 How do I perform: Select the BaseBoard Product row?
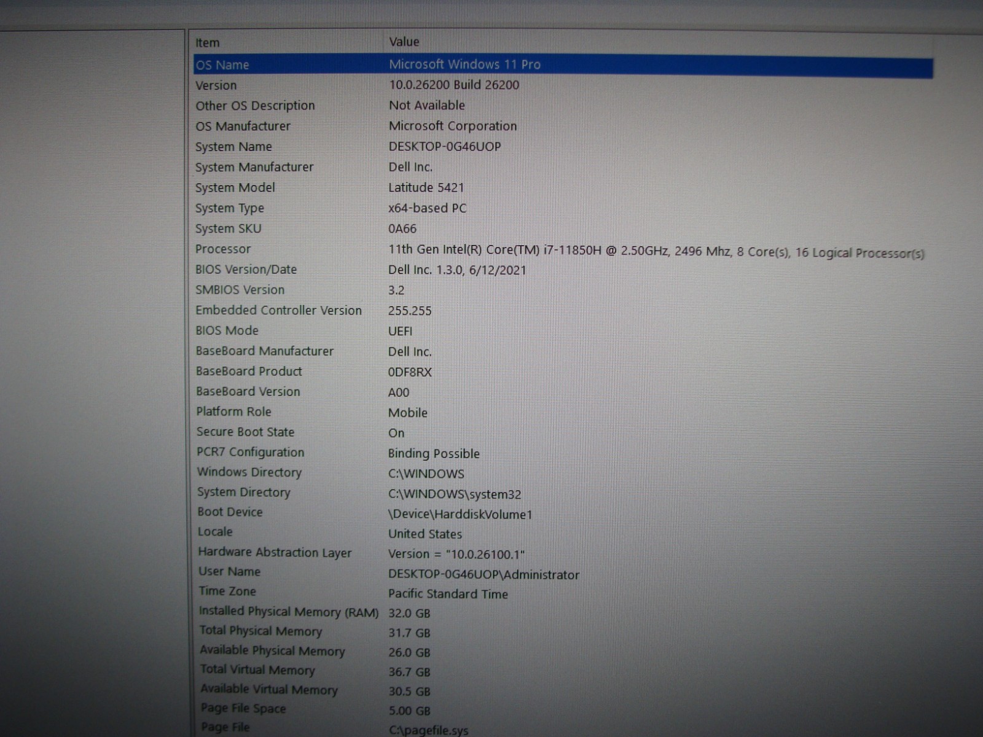(249, 371)
